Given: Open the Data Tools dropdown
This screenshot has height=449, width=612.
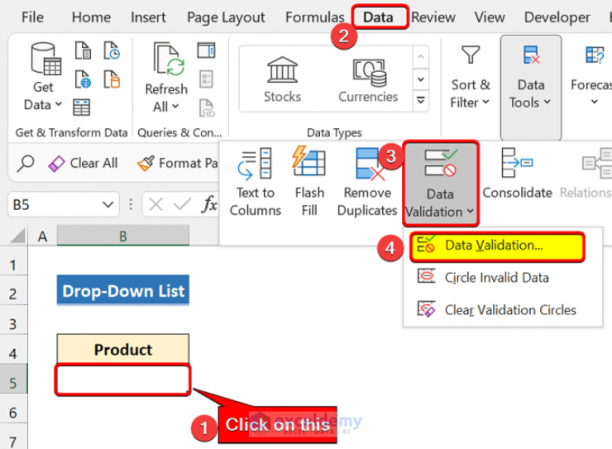Looking at the screenshot, I should click(x=531, y=88).
